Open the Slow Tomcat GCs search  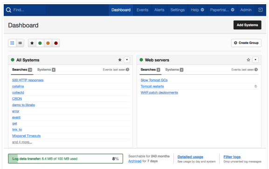pyautogui.click(x=154, y=80)
